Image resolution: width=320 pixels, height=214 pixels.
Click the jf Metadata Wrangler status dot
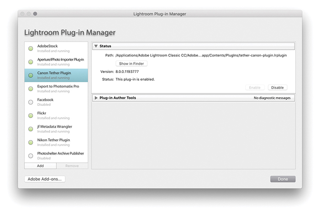click(x=31, y=129)
